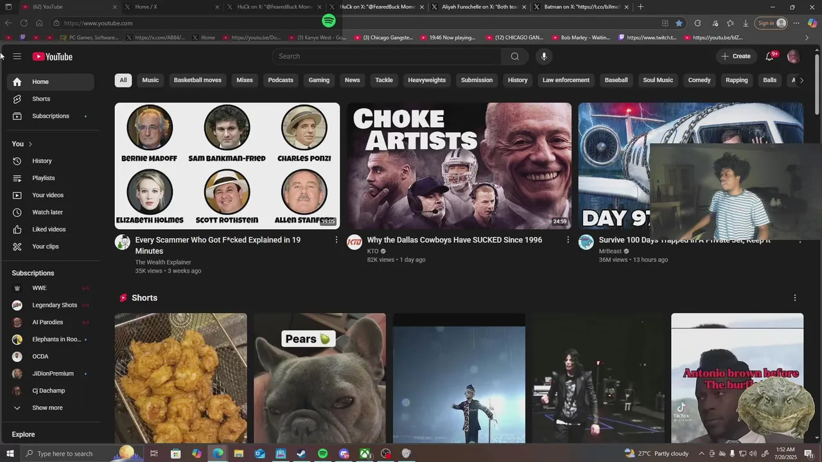
Task: Select the Heavyweights chip
Action: click(427, 80)
